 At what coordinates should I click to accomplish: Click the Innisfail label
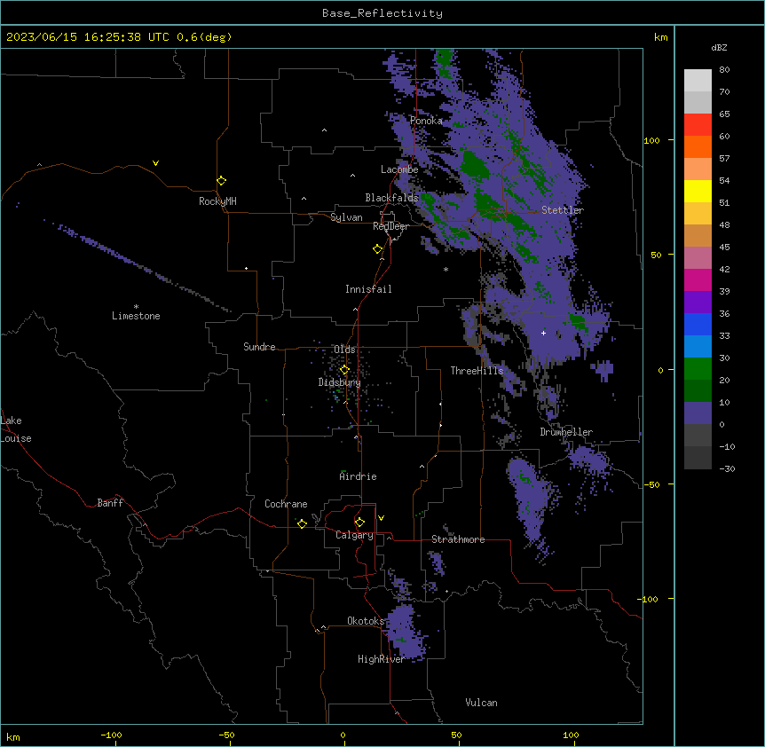(368, 289)
